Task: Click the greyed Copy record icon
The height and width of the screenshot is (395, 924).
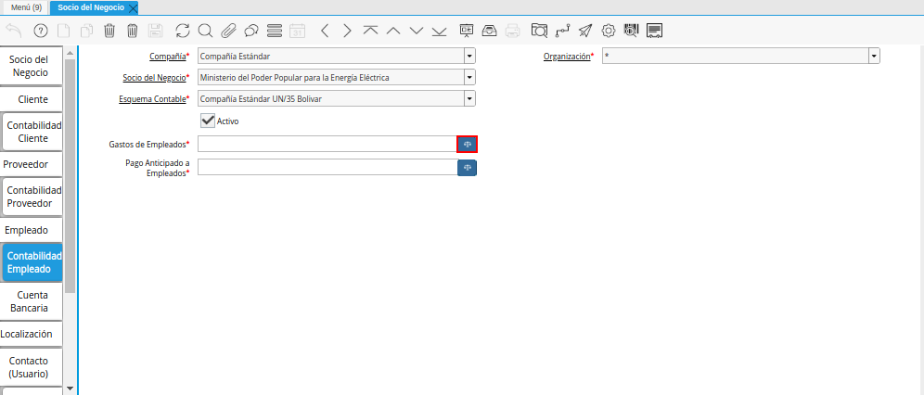Action: [86, 31]
